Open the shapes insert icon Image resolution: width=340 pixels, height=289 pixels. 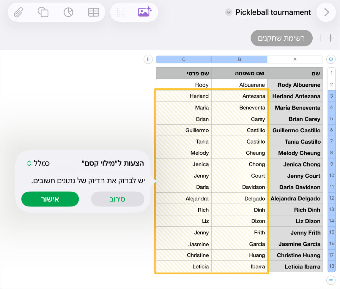[x=43, y=12]
